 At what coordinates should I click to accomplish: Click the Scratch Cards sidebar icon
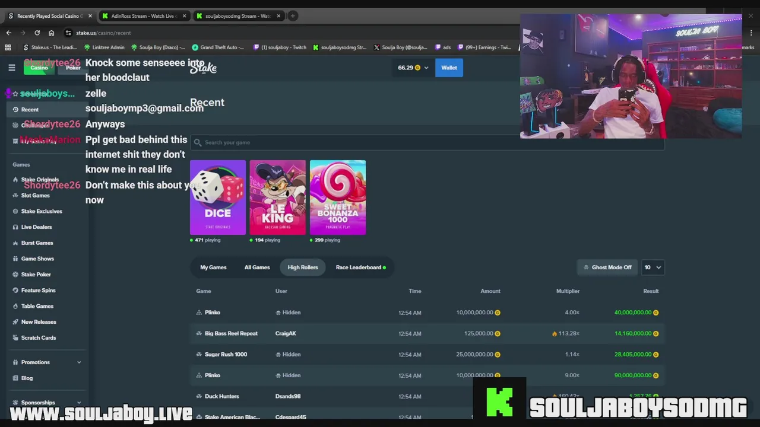(15, 337)
